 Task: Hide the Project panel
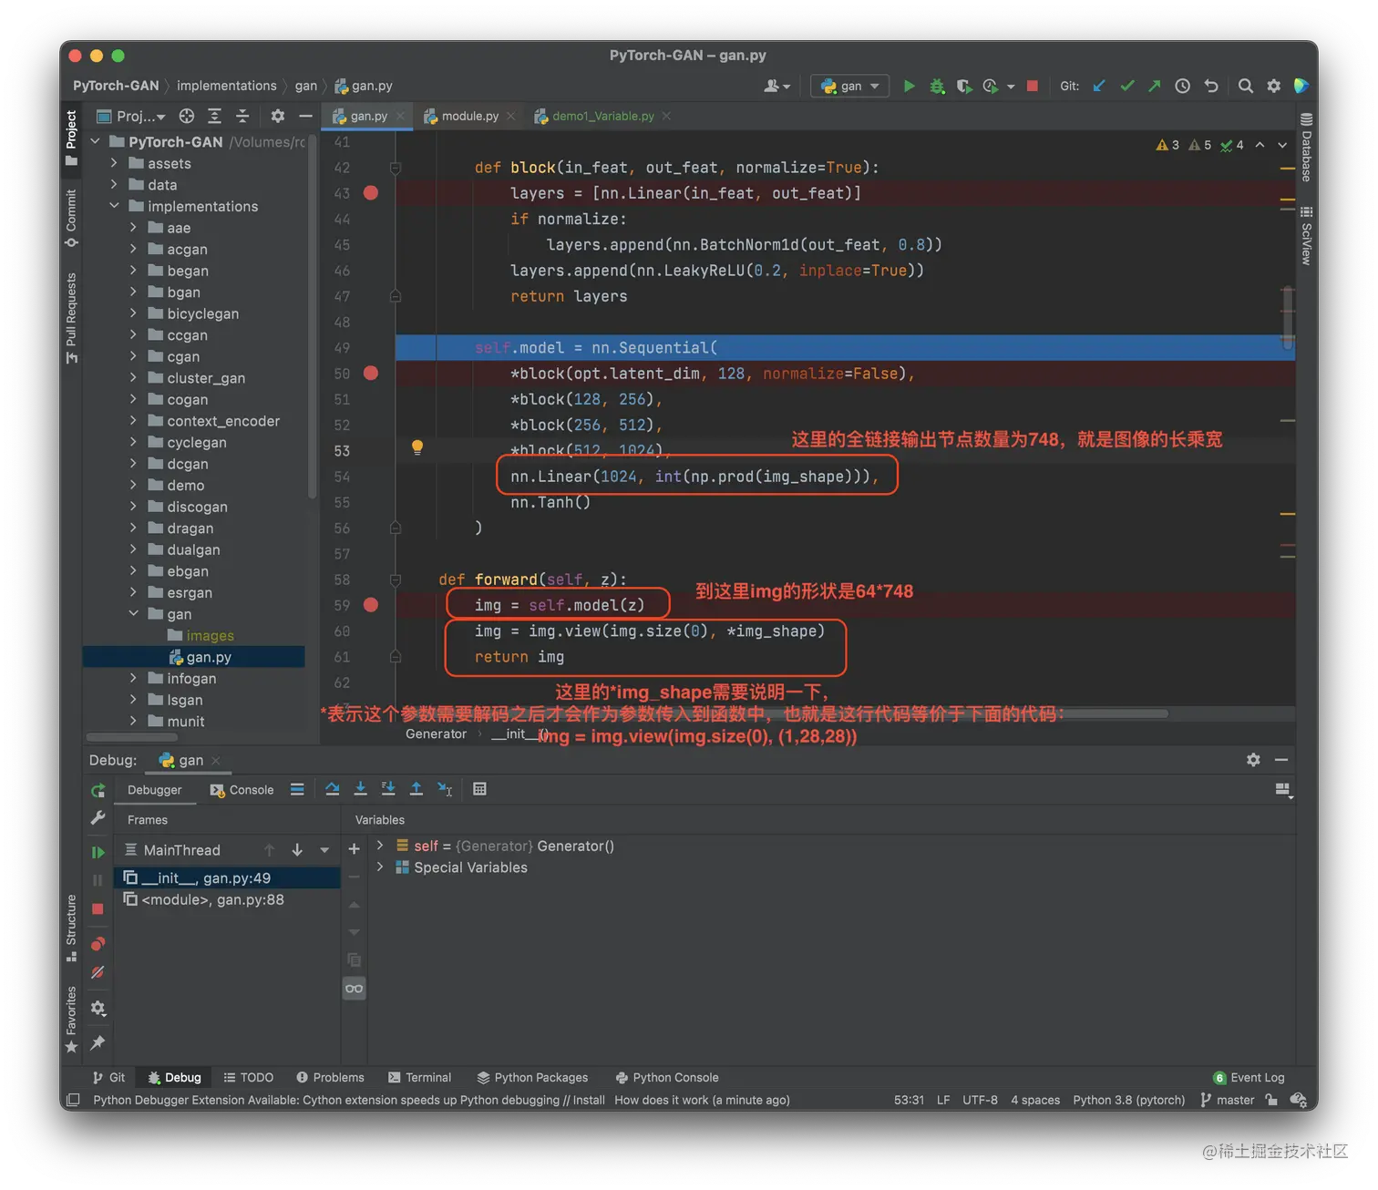[305, 116]
